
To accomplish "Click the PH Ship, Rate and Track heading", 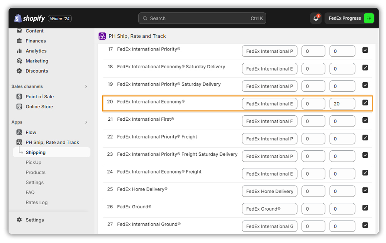I will pos(137,36).
